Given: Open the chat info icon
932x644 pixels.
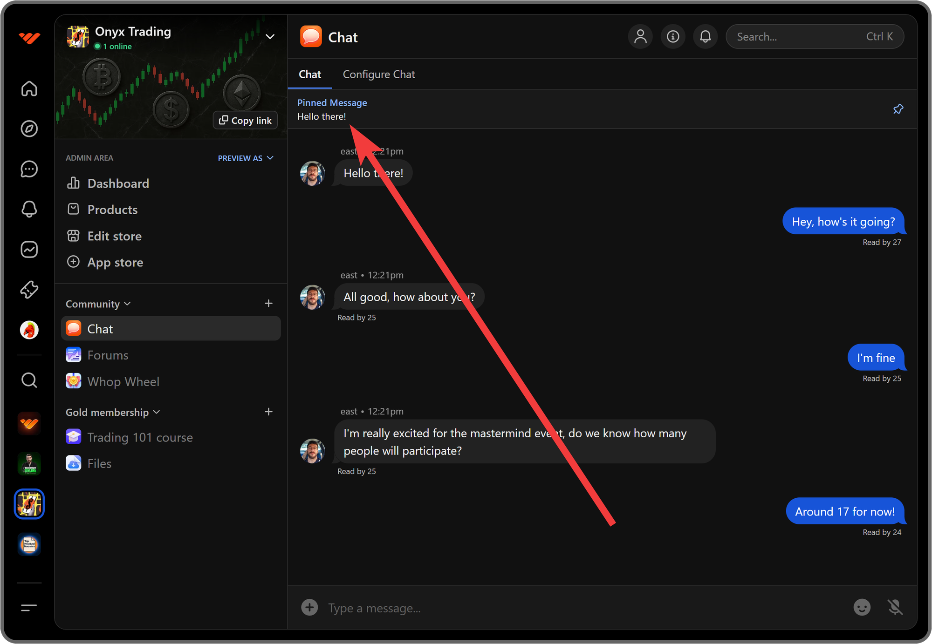Looking at the screenshot, I should click(673, 37).
